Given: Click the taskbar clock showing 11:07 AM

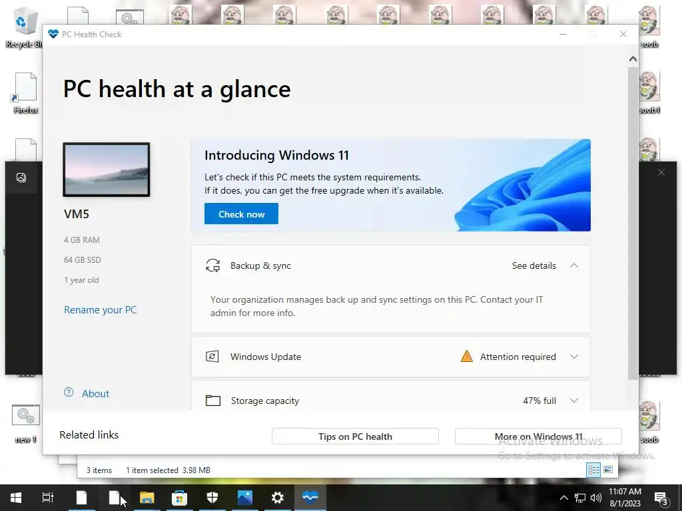Looking at the screenshot, I should click(x=625, y=498).
